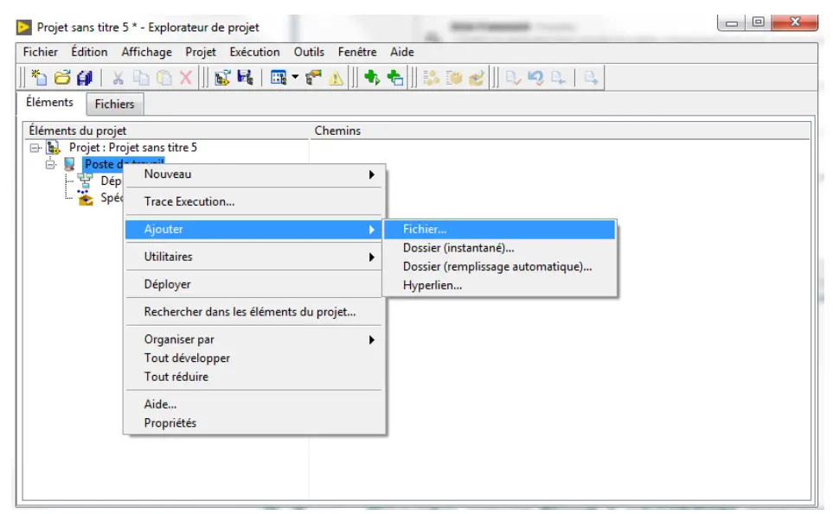
Task: Open Propriétés from the context menu
Action: [254, 422]
